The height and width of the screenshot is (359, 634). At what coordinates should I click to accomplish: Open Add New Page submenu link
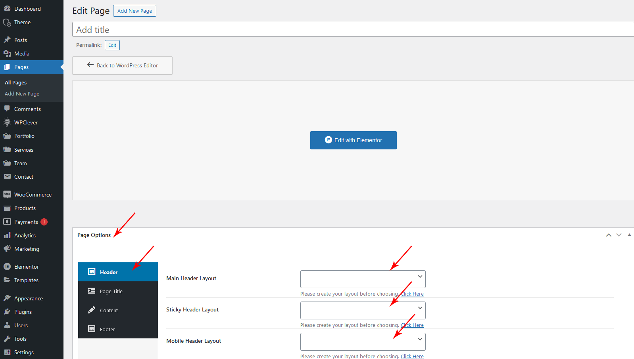[x=22, y=94]
